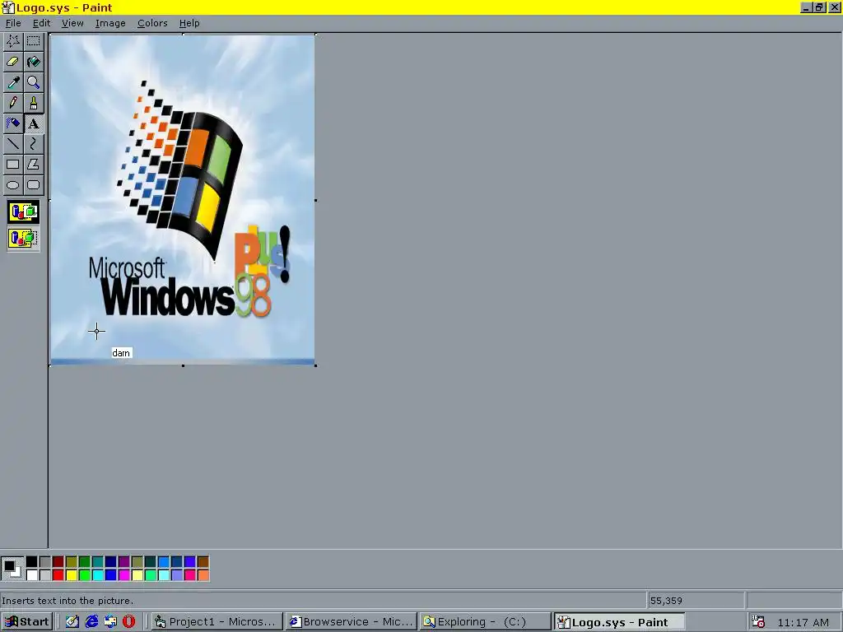Select the navy blue swatch
Screen dimensions: 843x632
click(x=111, y=561)
